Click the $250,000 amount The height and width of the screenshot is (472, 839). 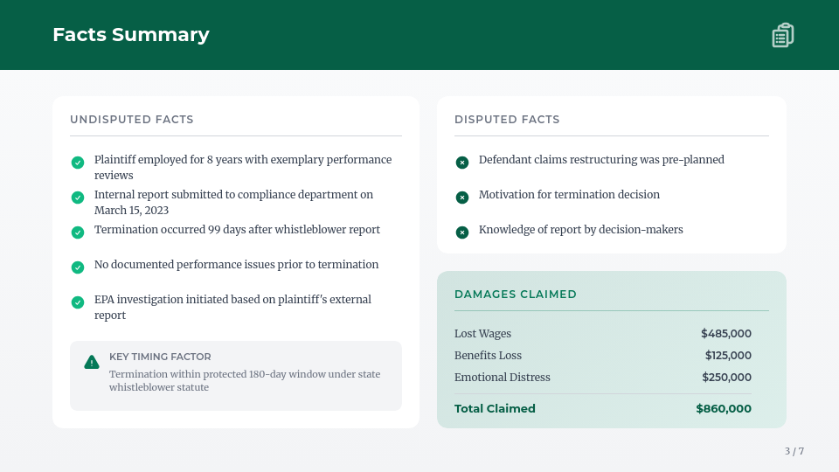726,378
